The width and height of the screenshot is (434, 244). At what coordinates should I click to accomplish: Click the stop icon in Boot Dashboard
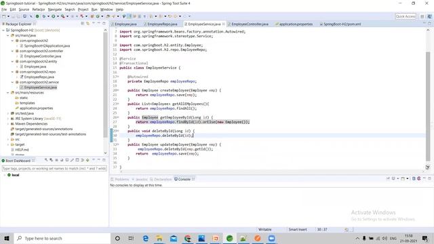tap(56, 160)
